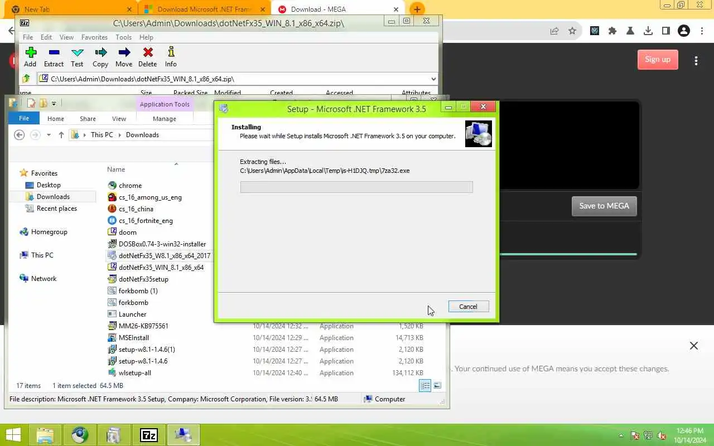
Task: Open the Chrome profile avatar
Action: [x=684, y=31]
